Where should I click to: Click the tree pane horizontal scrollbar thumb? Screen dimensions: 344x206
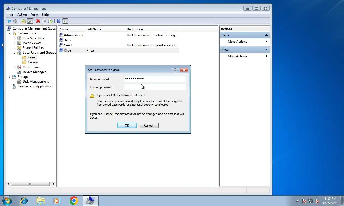click(30, 184)
